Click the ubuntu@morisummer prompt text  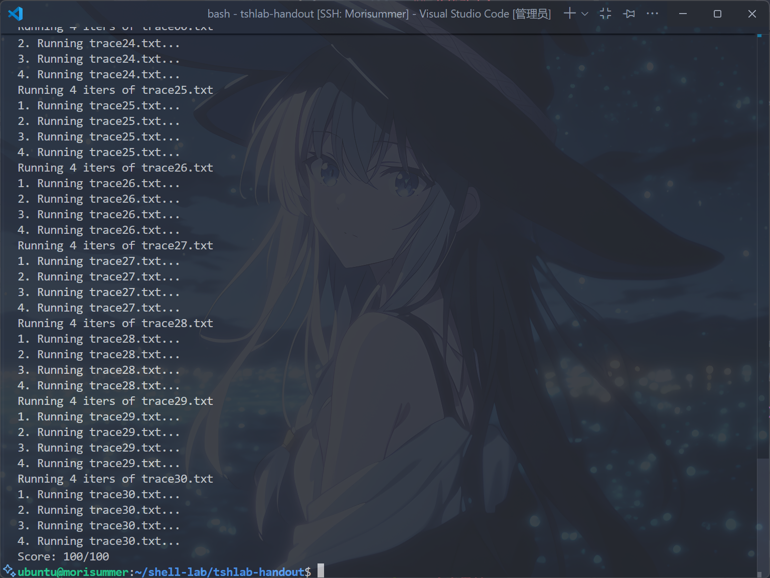pyautogui.click(x=73, y=572)
